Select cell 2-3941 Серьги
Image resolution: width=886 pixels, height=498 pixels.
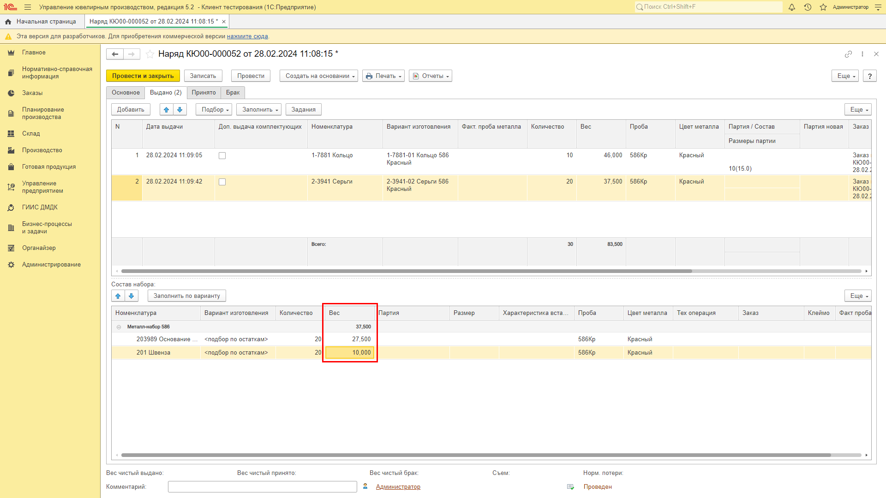(x=345, y=188)
